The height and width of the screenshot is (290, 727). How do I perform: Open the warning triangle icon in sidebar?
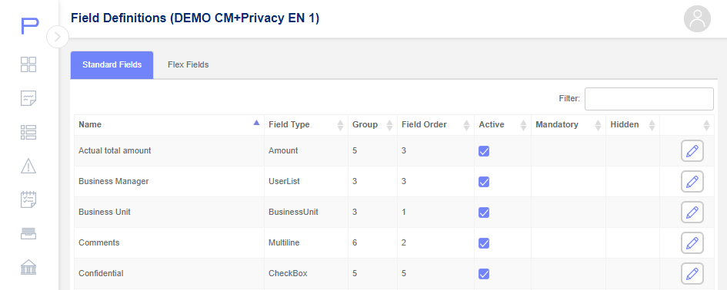(28, 166)
